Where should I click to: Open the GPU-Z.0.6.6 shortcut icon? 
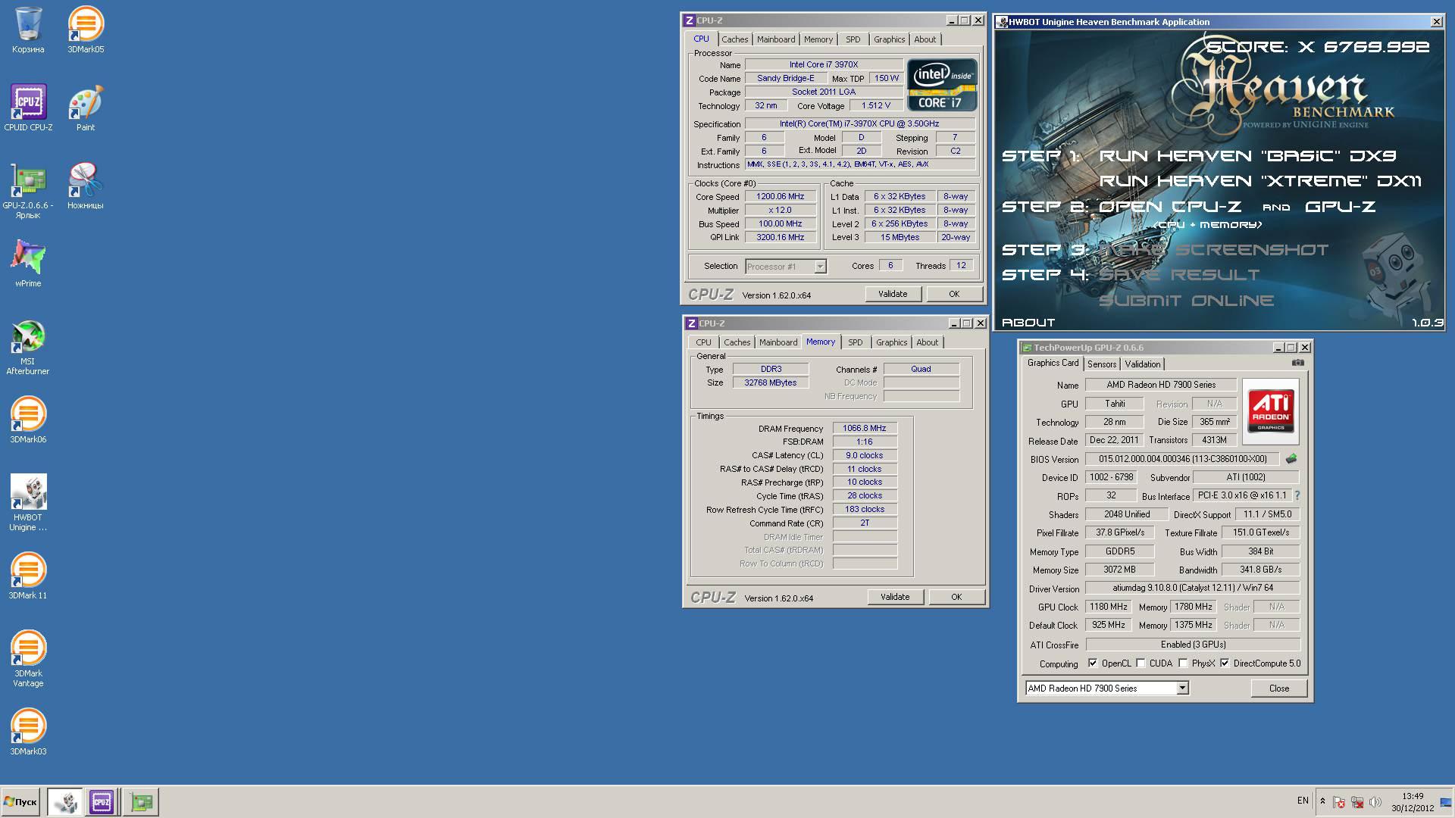pos(28,190)
